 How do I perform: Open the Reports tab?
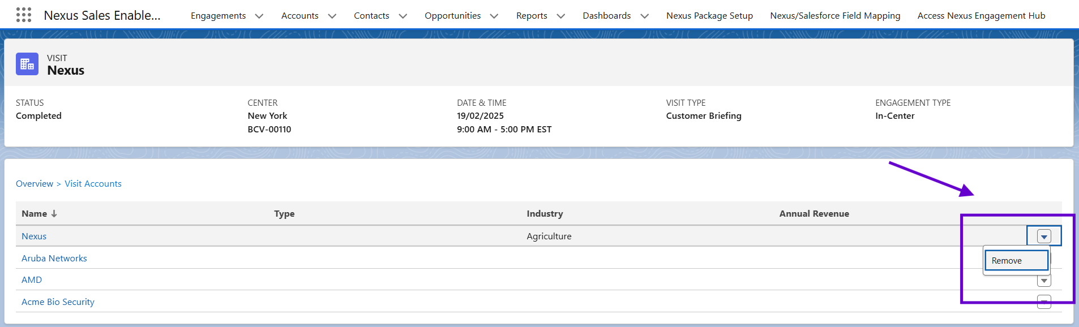(x=532, y=16)
